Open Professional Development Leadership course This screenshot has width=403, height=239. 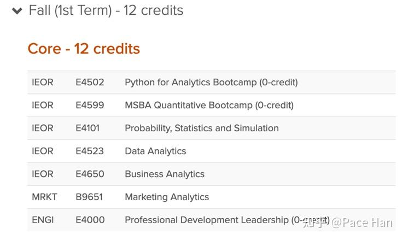(x=227, y=220)
